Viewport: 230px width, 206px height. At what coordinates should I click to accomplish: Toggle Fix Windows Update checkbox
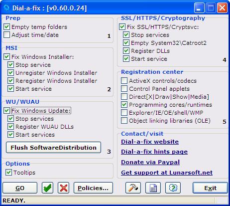6,111
